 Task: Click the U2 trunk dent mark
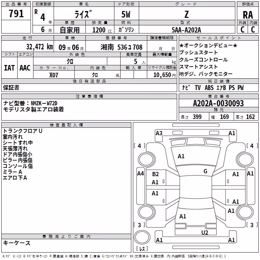[205, 233]
